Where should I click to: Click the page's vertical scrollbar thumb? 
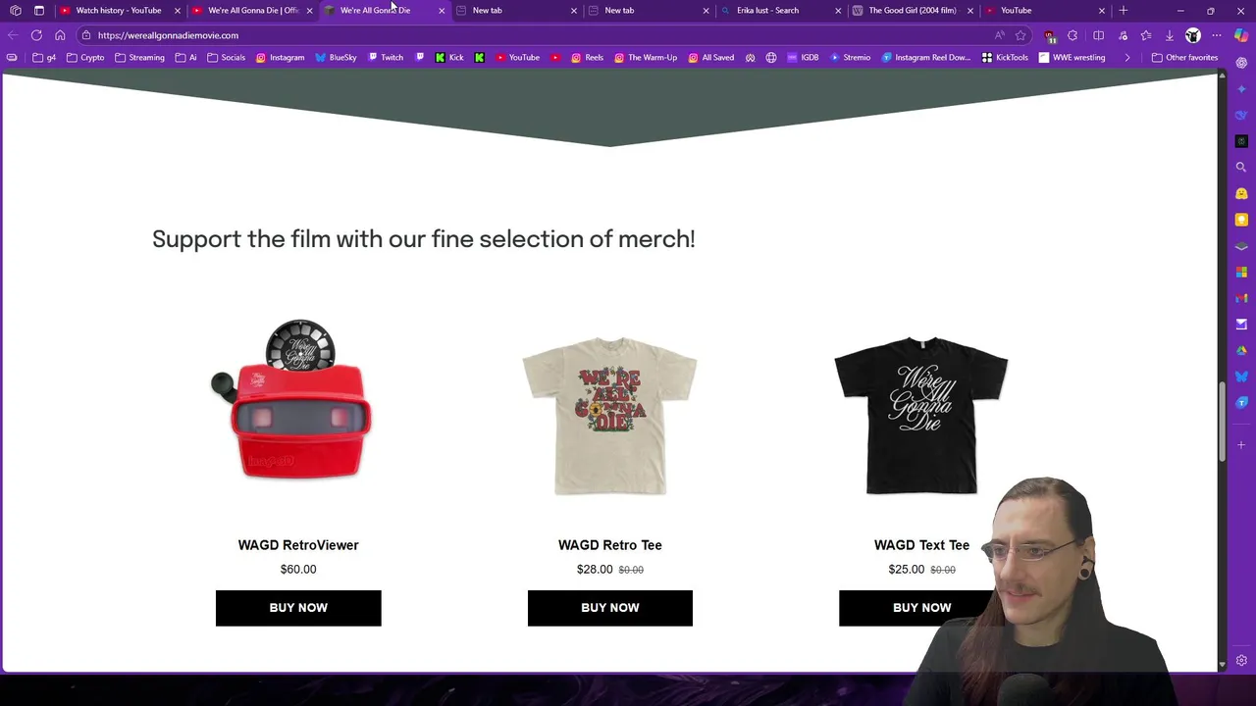pyautogui.click(x=1222, y=422)
